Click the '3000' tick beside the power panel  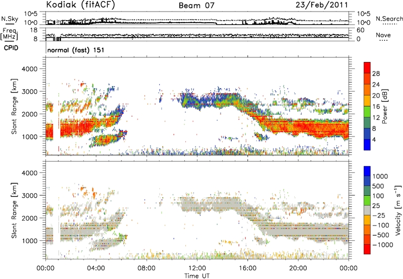(29, 92)
